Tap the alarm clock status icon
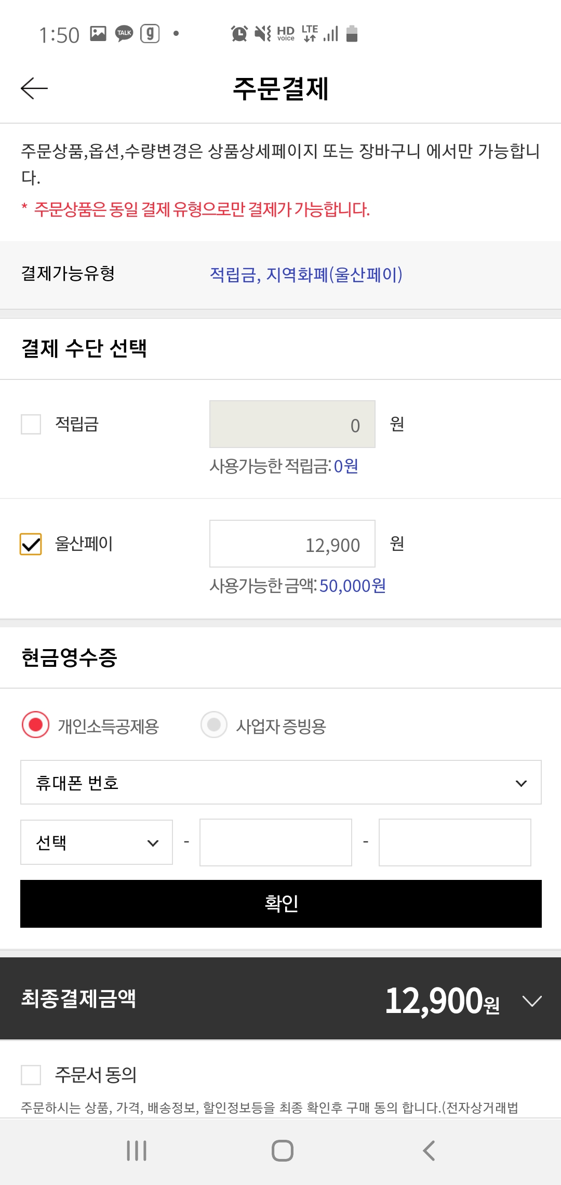The image size is (561, 1185). point(239,33)
